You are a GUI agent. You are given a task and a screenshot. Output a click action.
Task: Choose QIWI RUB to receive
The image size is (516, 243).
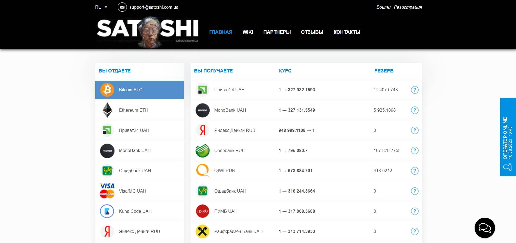[x=306, y=171]
